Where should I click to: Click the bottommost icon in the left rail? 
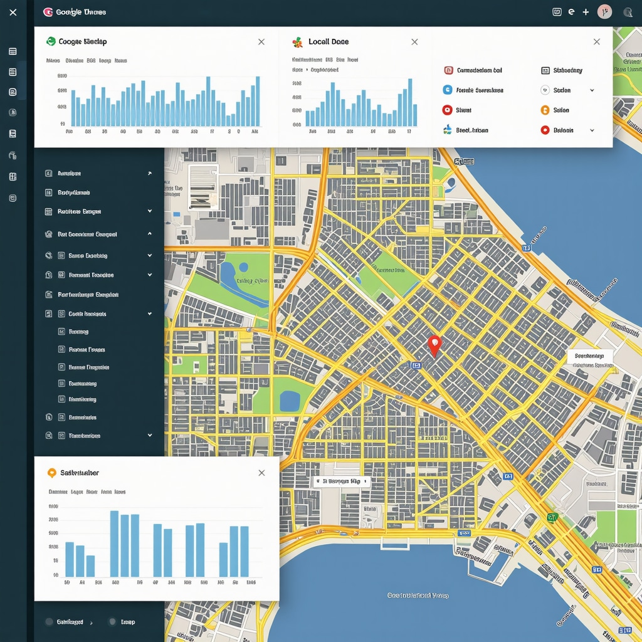13,198
